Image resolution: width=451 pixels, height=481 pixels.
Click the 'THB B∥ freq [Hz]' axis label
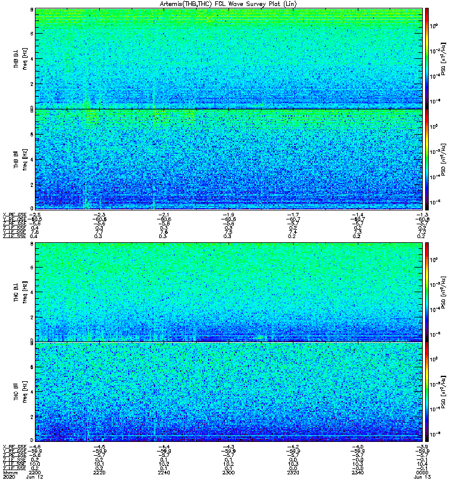coord(20,159)
